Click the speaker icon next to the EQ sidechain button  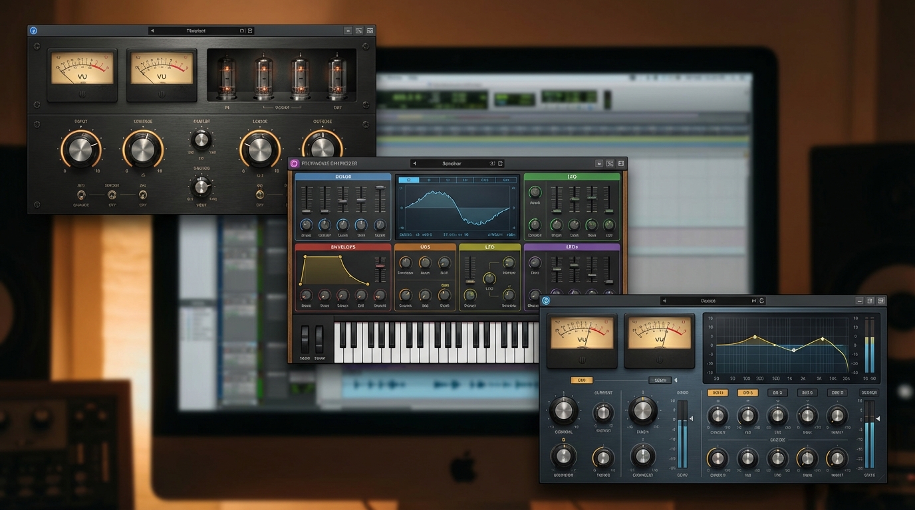tap(676, 380)
